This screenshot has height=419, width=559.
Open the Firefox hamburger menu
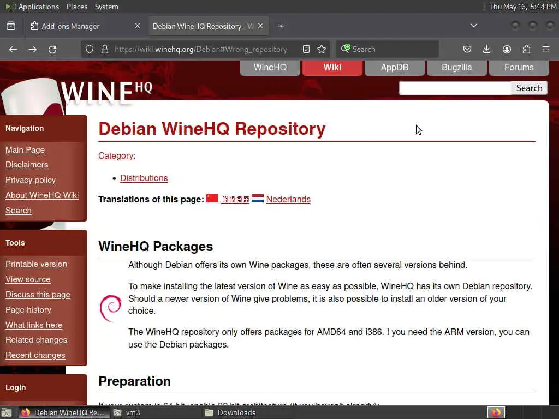(x=546, y=49)
